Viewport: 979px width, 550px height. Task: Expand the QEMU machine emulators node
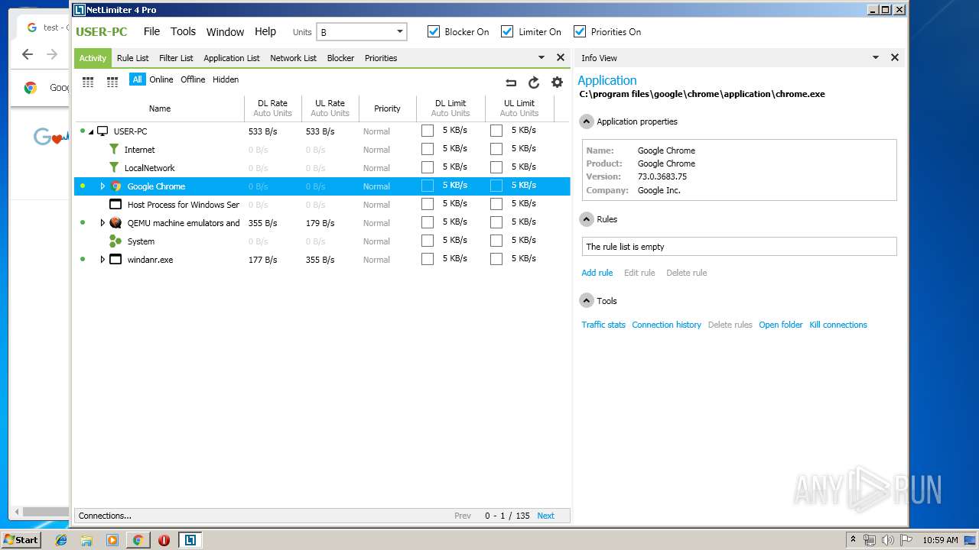pyautogui.click(x=102, y=223)
